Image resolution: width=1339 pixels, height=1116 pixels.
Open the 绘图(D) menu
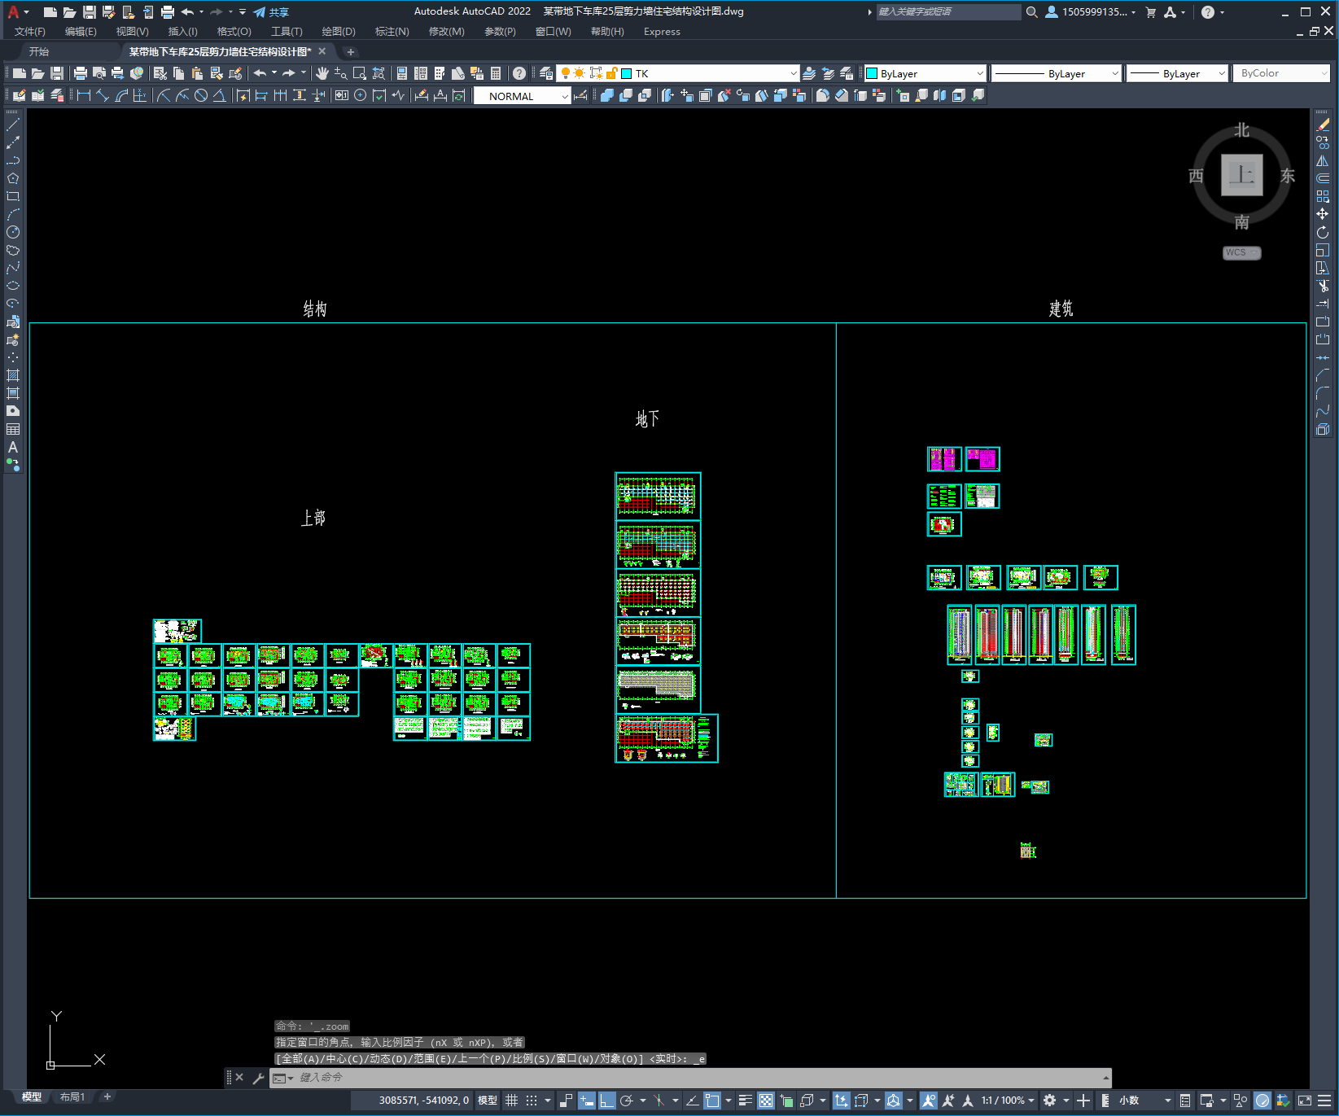pos(339,32)
